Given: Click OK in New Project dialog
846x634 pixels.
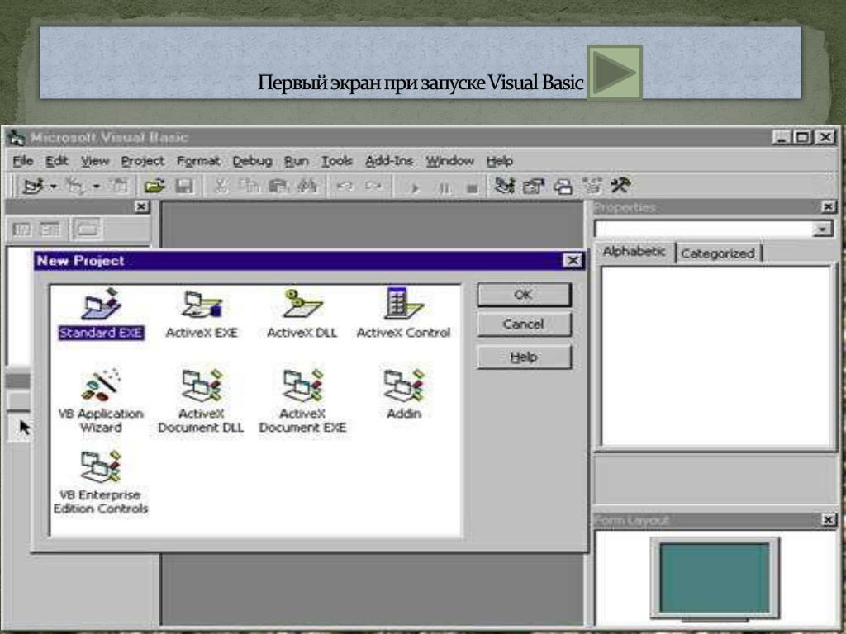Looking at the screenshot, I should (x=523, y=295).
